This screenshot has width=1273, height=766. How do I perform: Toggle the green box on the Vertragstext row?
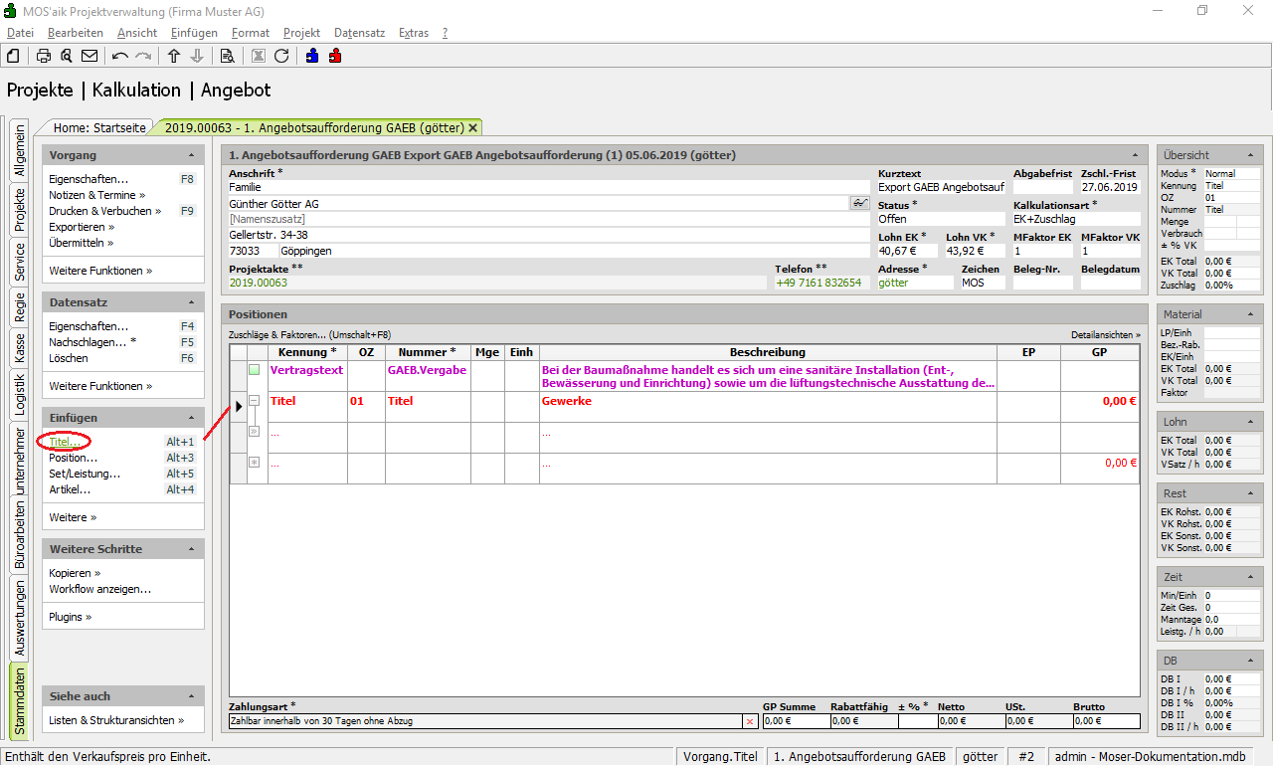(254, 370)
